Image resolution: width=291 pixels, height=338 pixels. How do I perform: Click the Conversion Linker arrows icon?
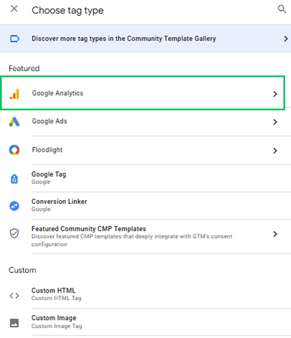[14, 206]
